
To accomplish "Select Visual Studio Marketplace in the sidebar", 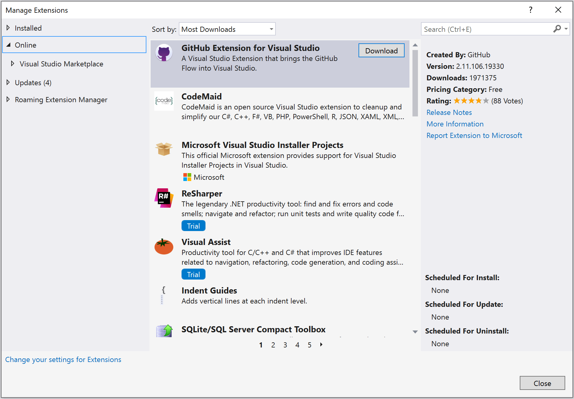I will pyautogui.click(x=61, y=64).
